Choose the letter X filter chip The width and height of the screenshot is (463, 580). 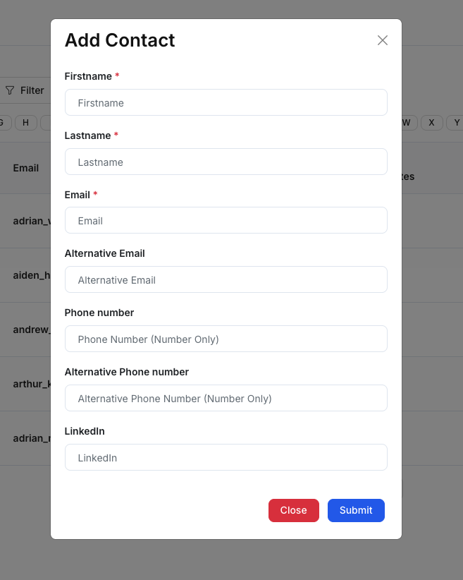tap(431, 123)
